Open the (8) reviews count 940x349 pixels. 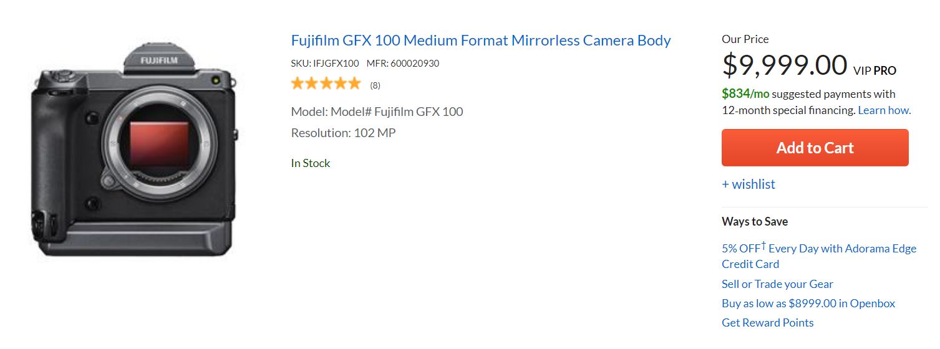[375, 85]
